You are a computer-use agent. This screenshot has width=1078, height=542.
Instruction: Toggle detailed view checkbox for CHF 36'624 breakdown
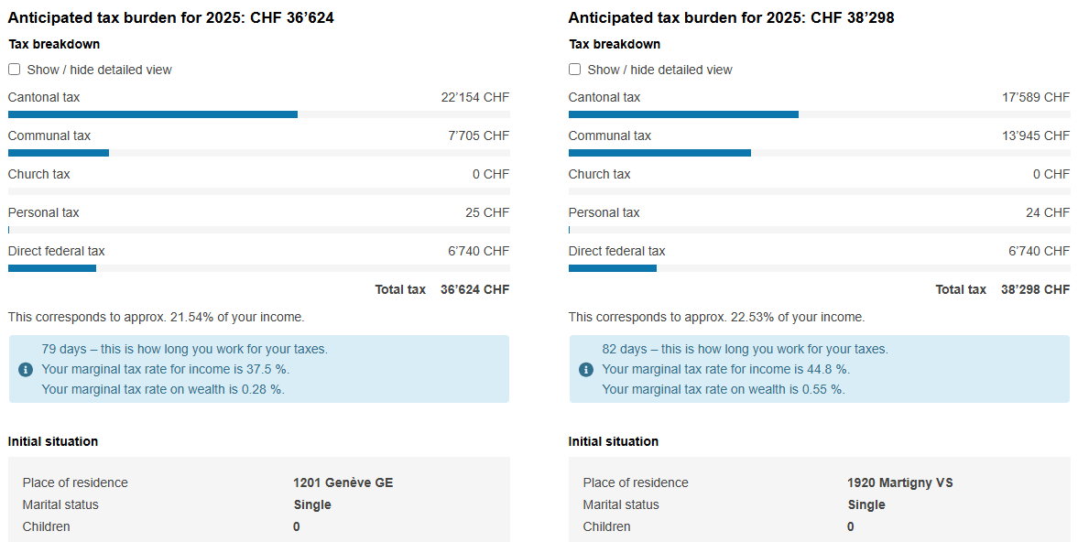15,70
